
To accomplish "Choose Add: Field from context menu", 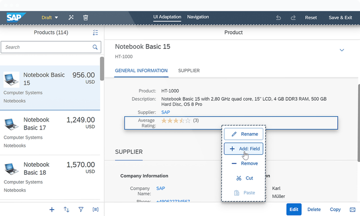I will tap(243, 148).
